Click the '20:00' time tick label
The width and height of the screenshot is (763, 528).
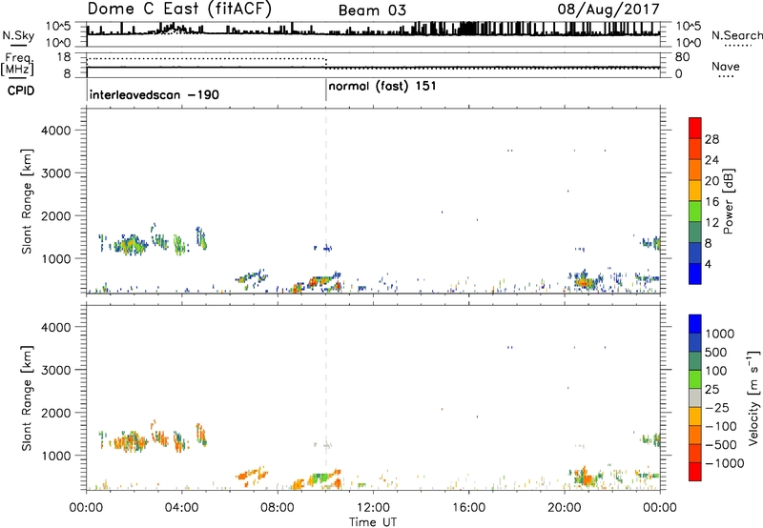(564, 507)
